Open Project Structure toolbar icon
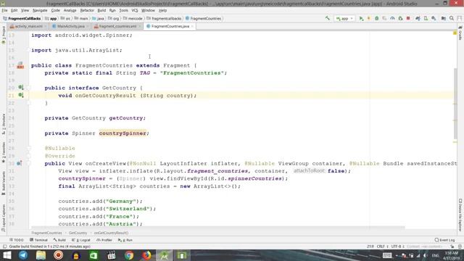This screenshot has height=261, width=464. pyautogui.click(x=443, y=18)
